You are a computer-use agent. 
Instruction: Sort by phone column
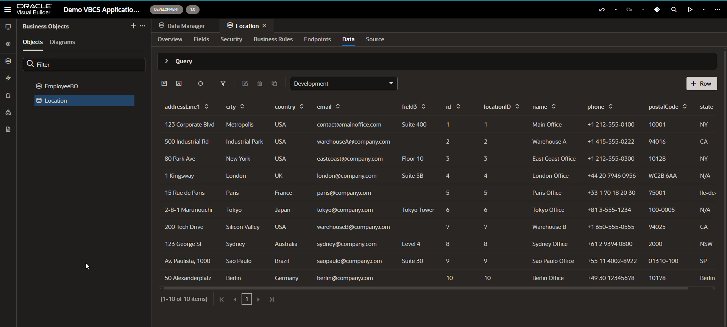pos(611,106)
